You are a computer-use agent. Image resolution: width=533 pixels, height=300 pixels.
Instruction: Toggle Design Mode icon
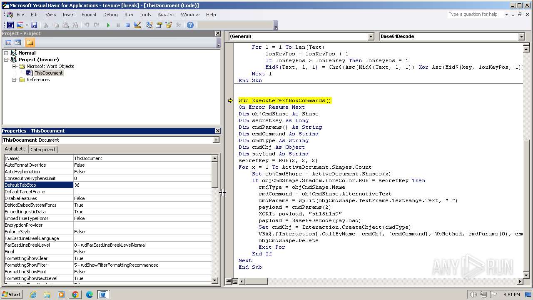tap(137, 25)
